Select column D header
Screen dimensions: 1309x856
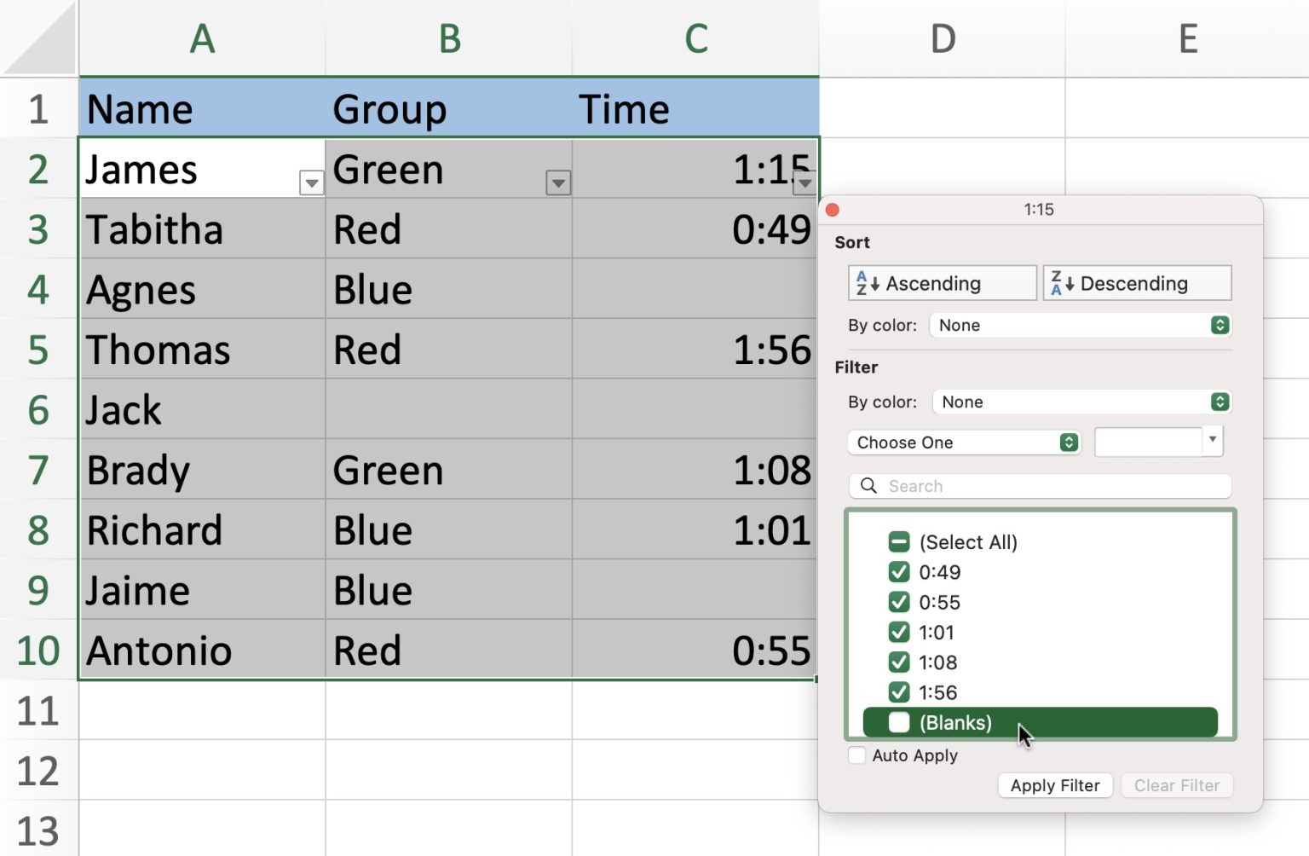click(x=943, y=38)
